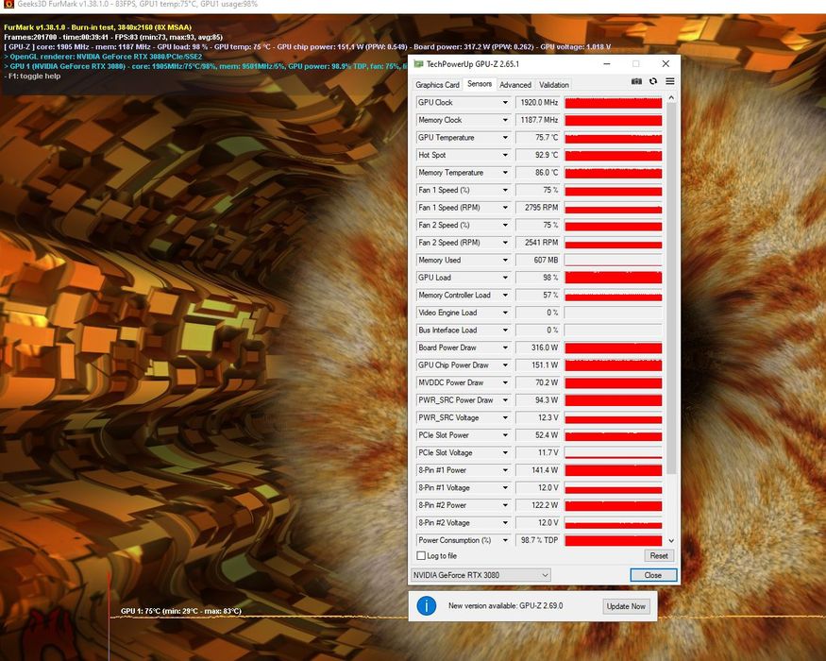Click the 98.7 % TDP value
This screenshot has height=661, width=826.
[x=537, y=540]
